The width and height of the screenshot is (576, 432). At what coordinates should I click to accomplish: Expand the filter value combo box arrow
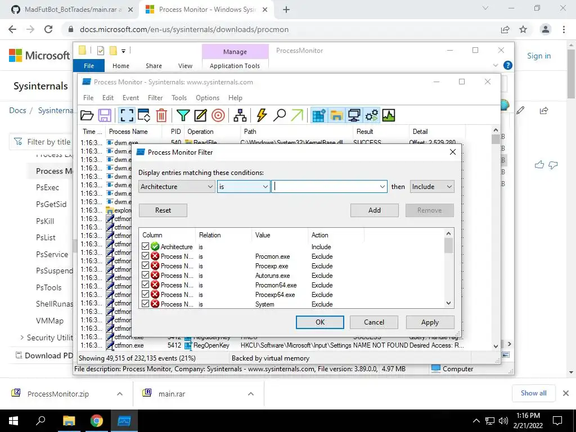[x=382, y=187]
